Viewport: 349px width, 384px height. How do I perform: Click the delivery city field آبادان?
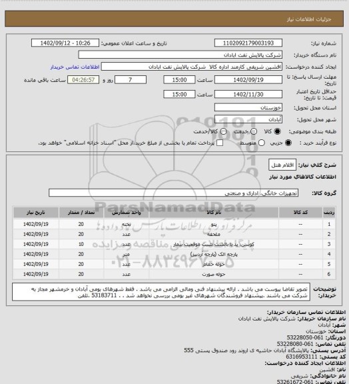[x=248, y=119]
